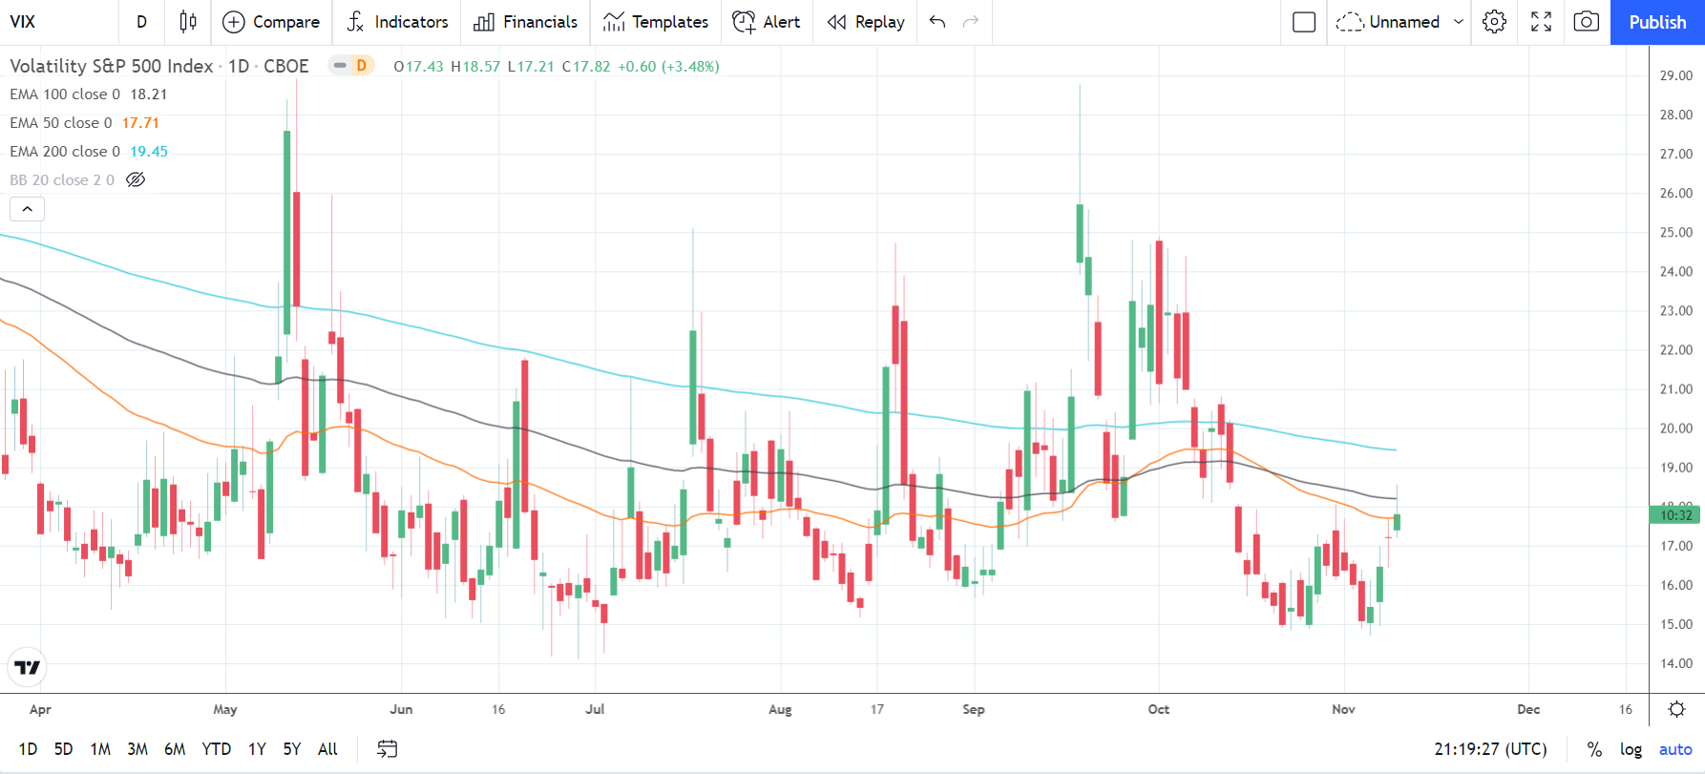The height and width of the screenshot is (774, 1705).
Task: Click the 29.00 price axis label
Action: [x=1676, y=75]
